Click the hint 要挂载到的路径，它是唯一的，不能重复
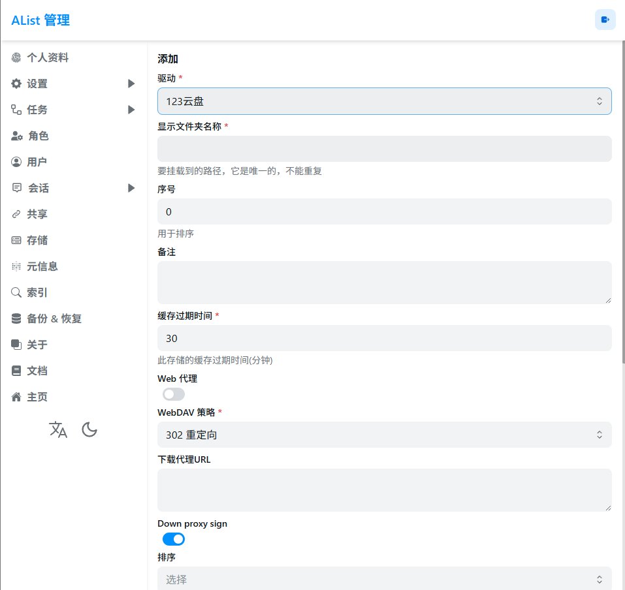This screenshot has height=590, width=625. (240, 171)
